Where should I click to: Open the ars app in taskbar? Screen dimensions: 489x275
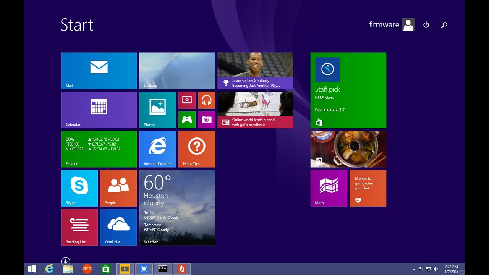pos(87,269)
